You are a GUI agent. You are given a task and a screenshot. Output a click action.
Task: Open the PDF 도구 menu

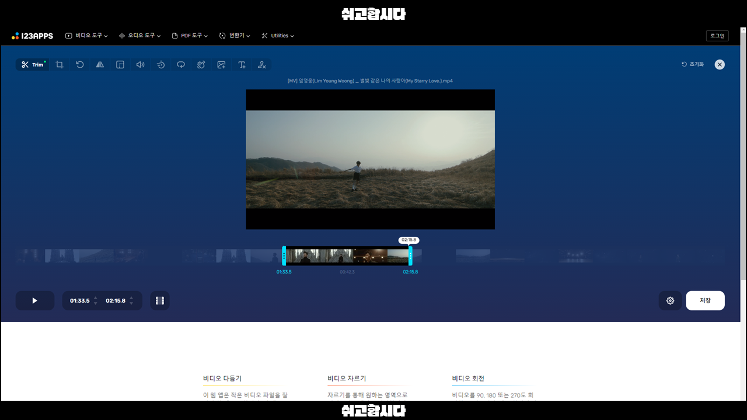(x=190, y=36)
